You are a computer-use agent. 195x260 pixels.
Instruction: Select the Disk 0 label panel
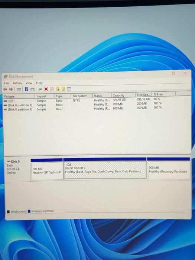[17, 169]
